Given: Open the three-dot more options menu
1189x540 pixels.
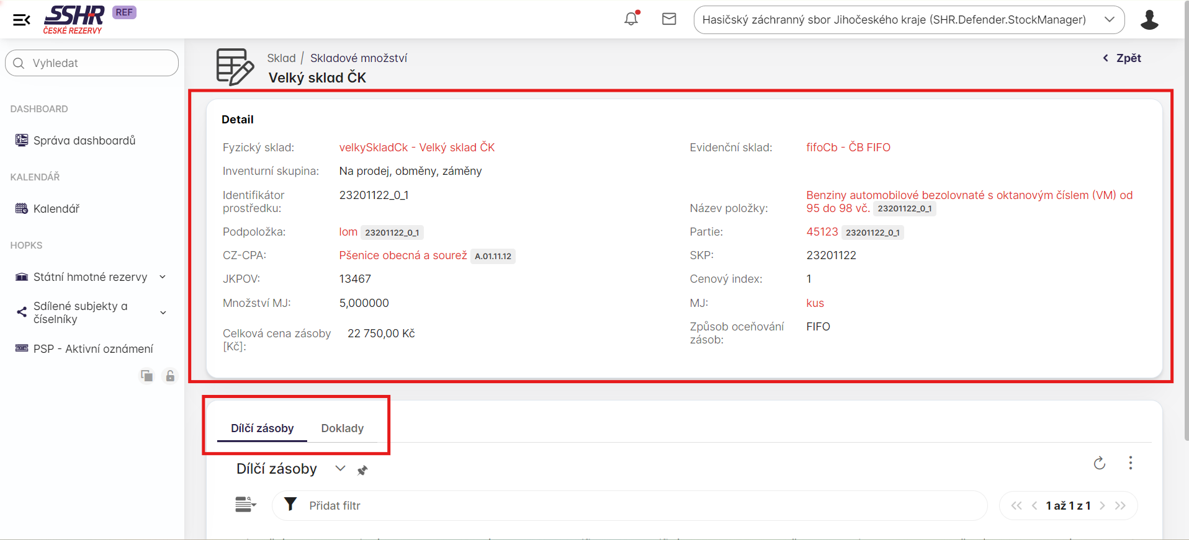Looking at the screenshot, I should click(1130, 463).
